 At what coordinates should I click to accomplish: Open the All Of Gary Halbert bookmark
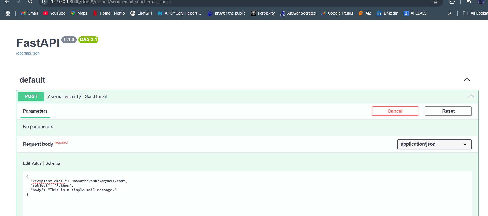tap(180, 13)
